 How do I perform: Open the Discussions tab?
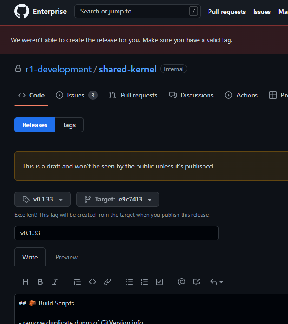tap(191, 95)
